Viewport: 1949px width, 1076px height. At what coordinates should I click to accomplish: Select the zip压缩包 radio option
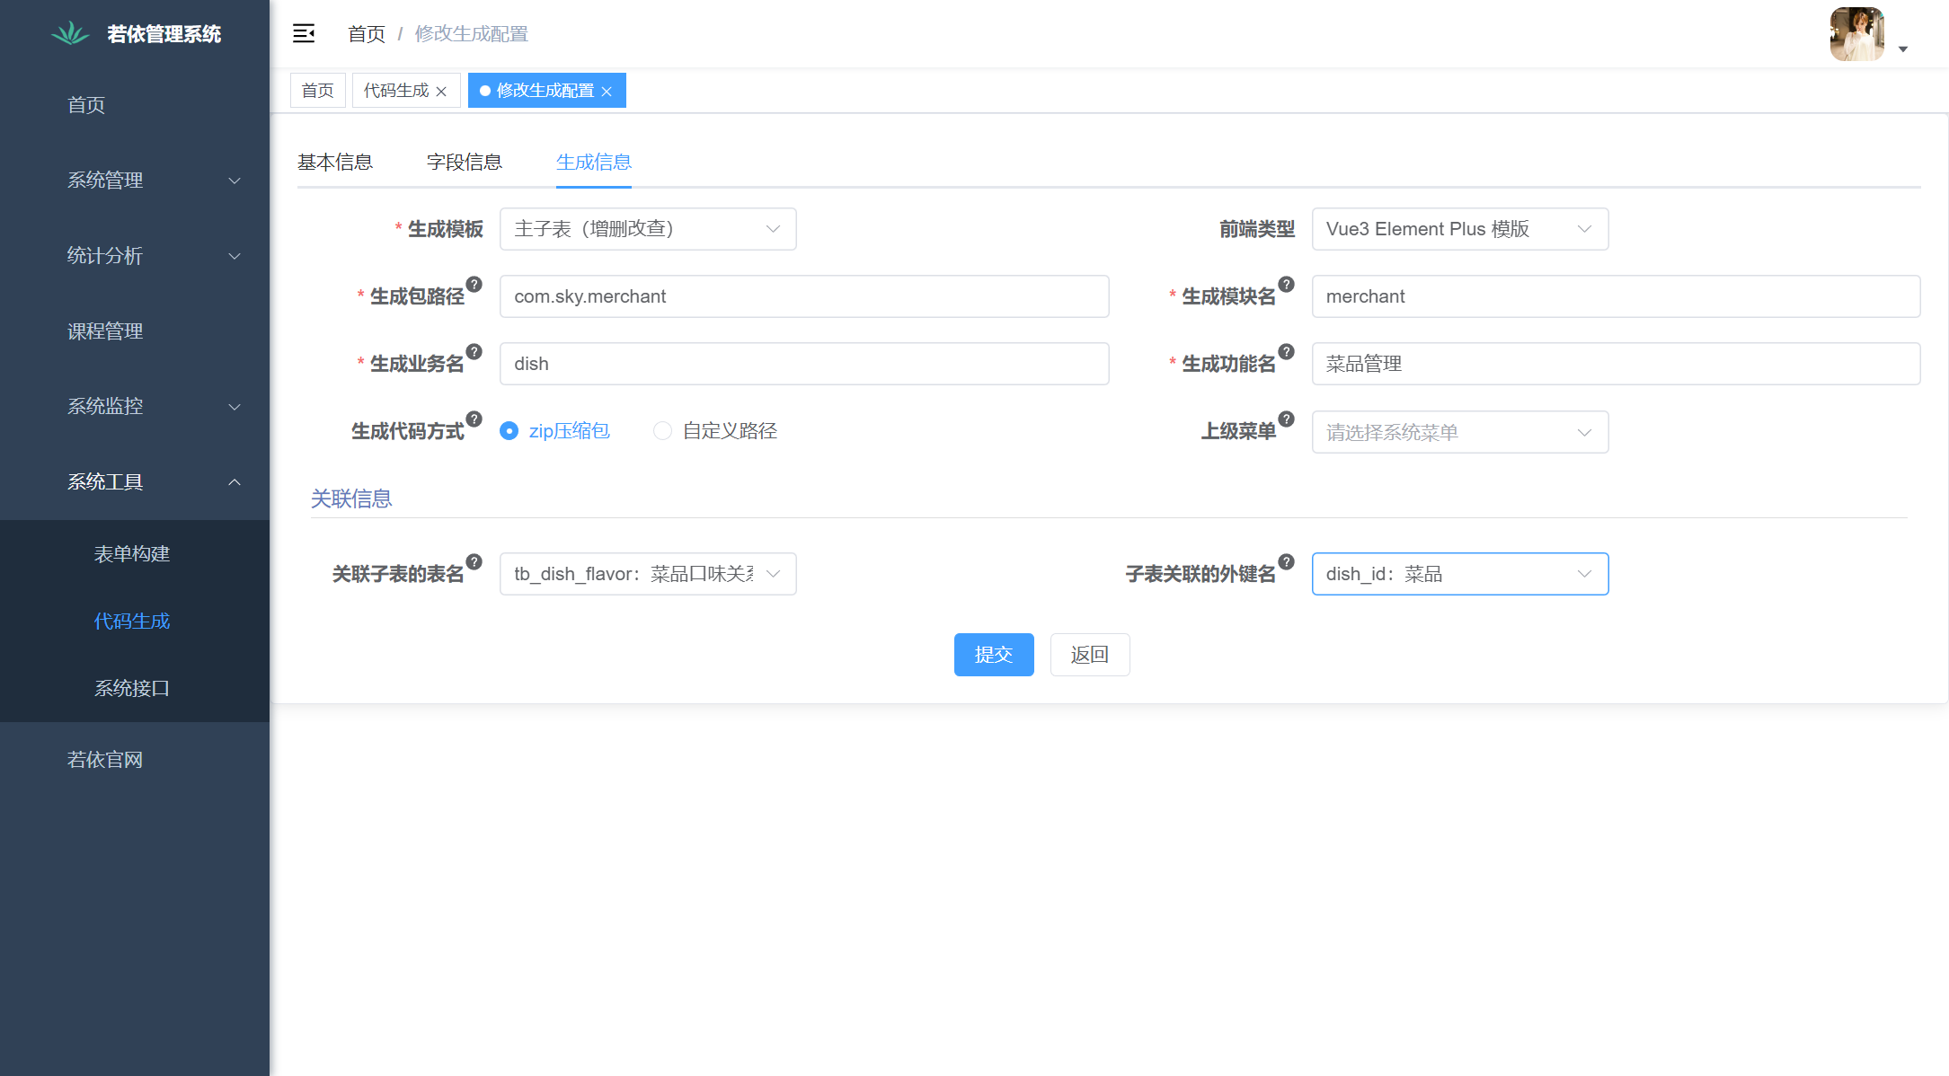point(509,431)
